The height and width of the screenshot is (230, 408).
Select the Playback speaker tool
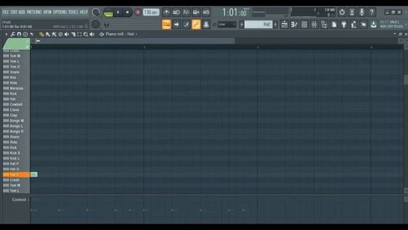click(92, 34)
